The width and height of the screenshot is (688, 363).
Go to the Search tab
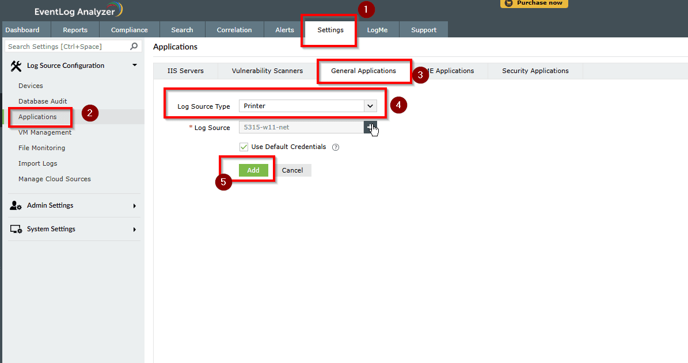[182, 30]
